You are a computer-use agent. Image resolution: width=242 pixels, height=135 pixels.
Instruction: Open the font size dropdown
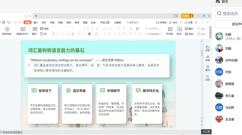[84, 29]
